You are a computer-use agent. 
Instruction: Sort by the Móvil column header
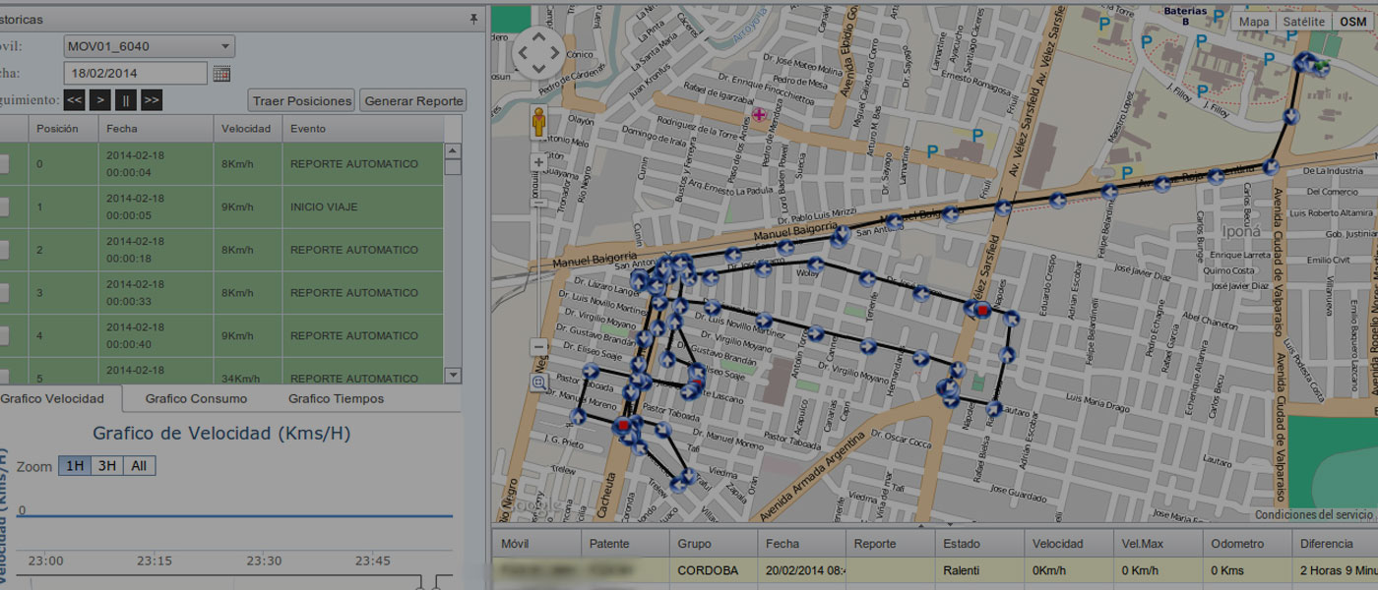pyautogui.click(x=535, y=544)
